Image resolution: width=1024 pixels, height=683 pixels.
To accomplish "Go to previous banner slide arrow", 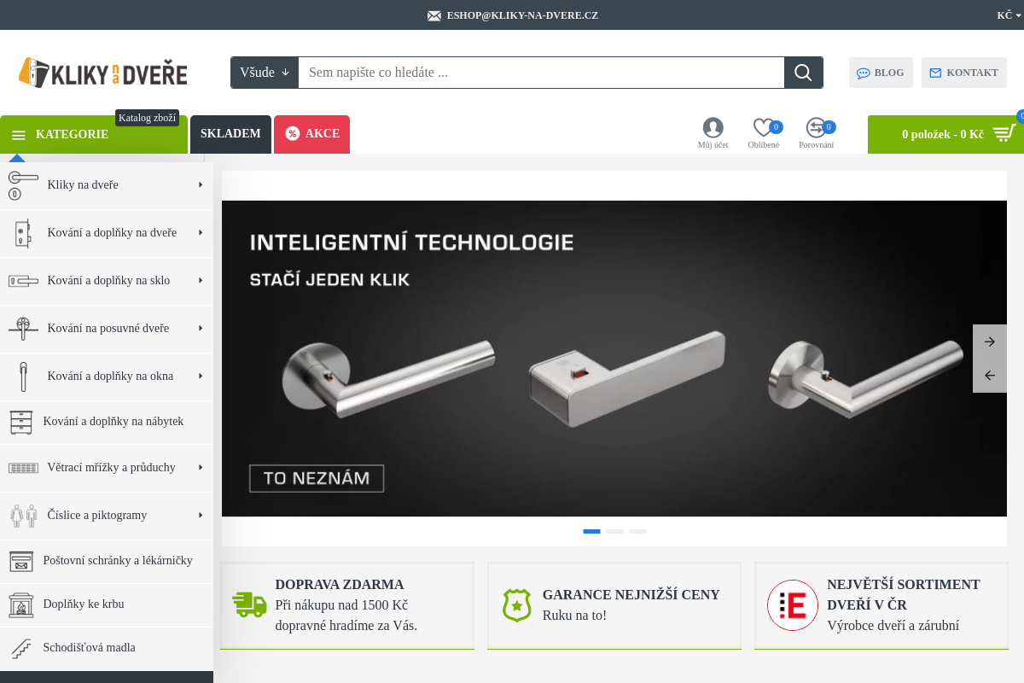I will pyautogui.click(x=990, y=376).
